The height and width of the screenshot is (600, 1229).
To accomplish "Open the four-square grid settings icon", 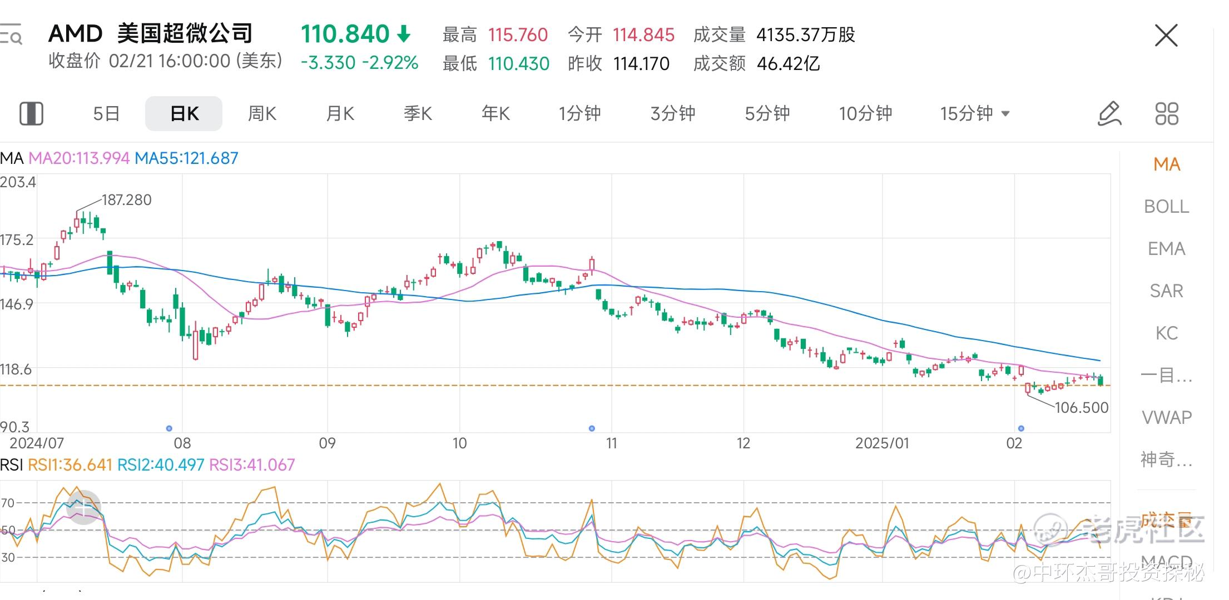I will point(1167,113).
